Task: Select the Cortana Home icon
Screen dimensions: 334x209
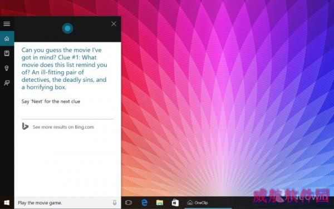Action: click(7, 38)
